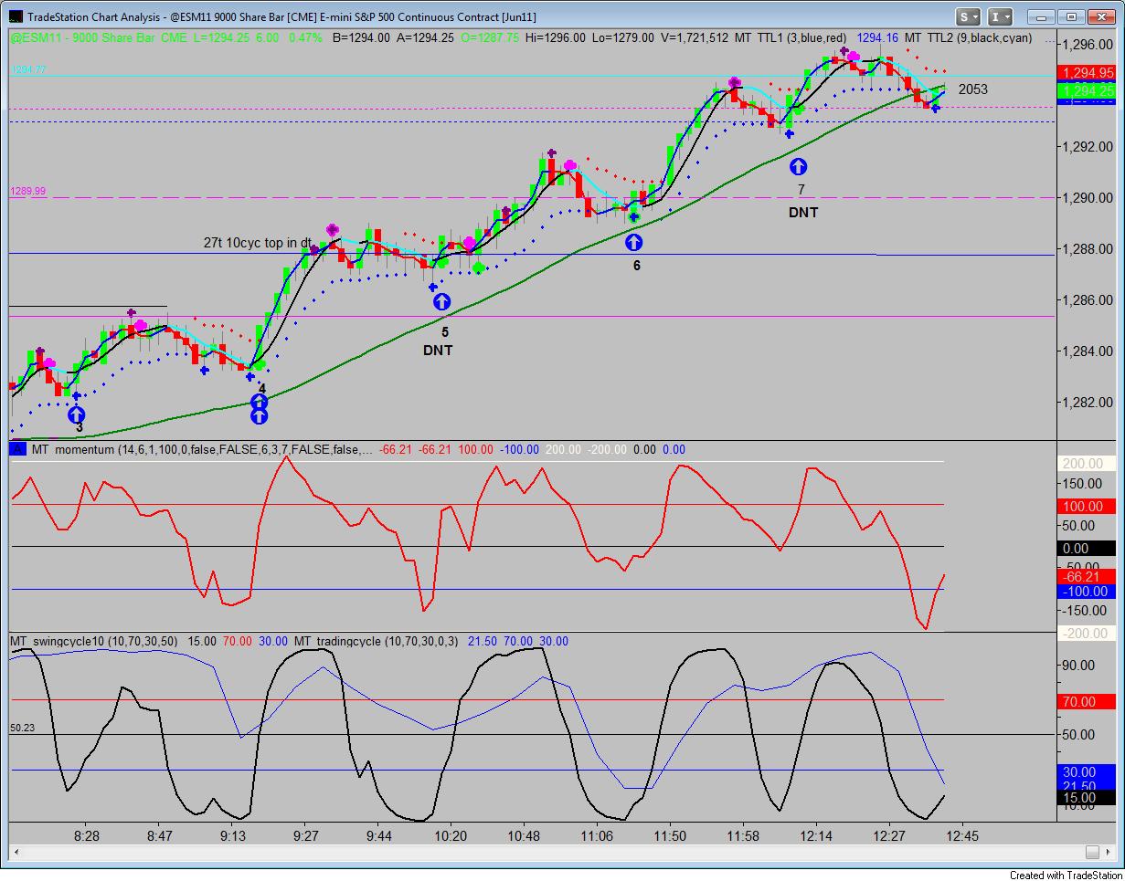Open the I dropdown in the title bar
The height and width of the screenshot is (881, 1125).
point(1001,16)
